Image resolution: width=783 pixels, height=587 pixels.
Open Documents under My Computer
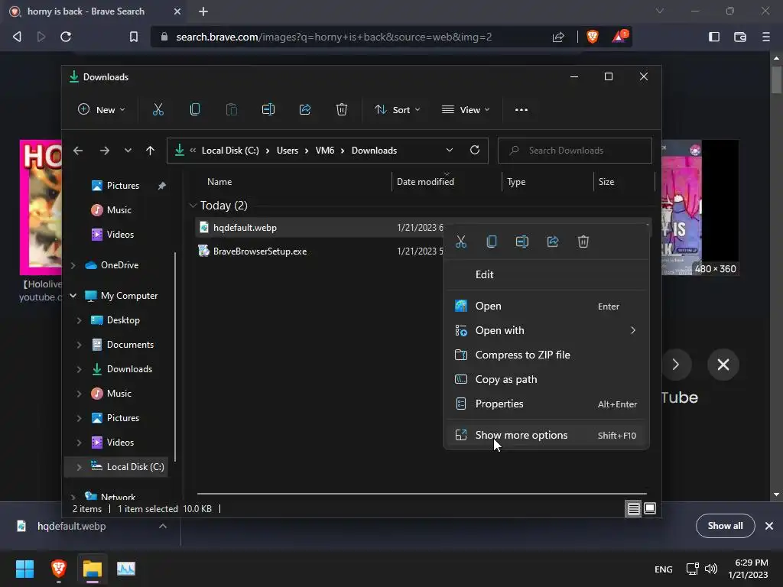click(x=130, y=345)
